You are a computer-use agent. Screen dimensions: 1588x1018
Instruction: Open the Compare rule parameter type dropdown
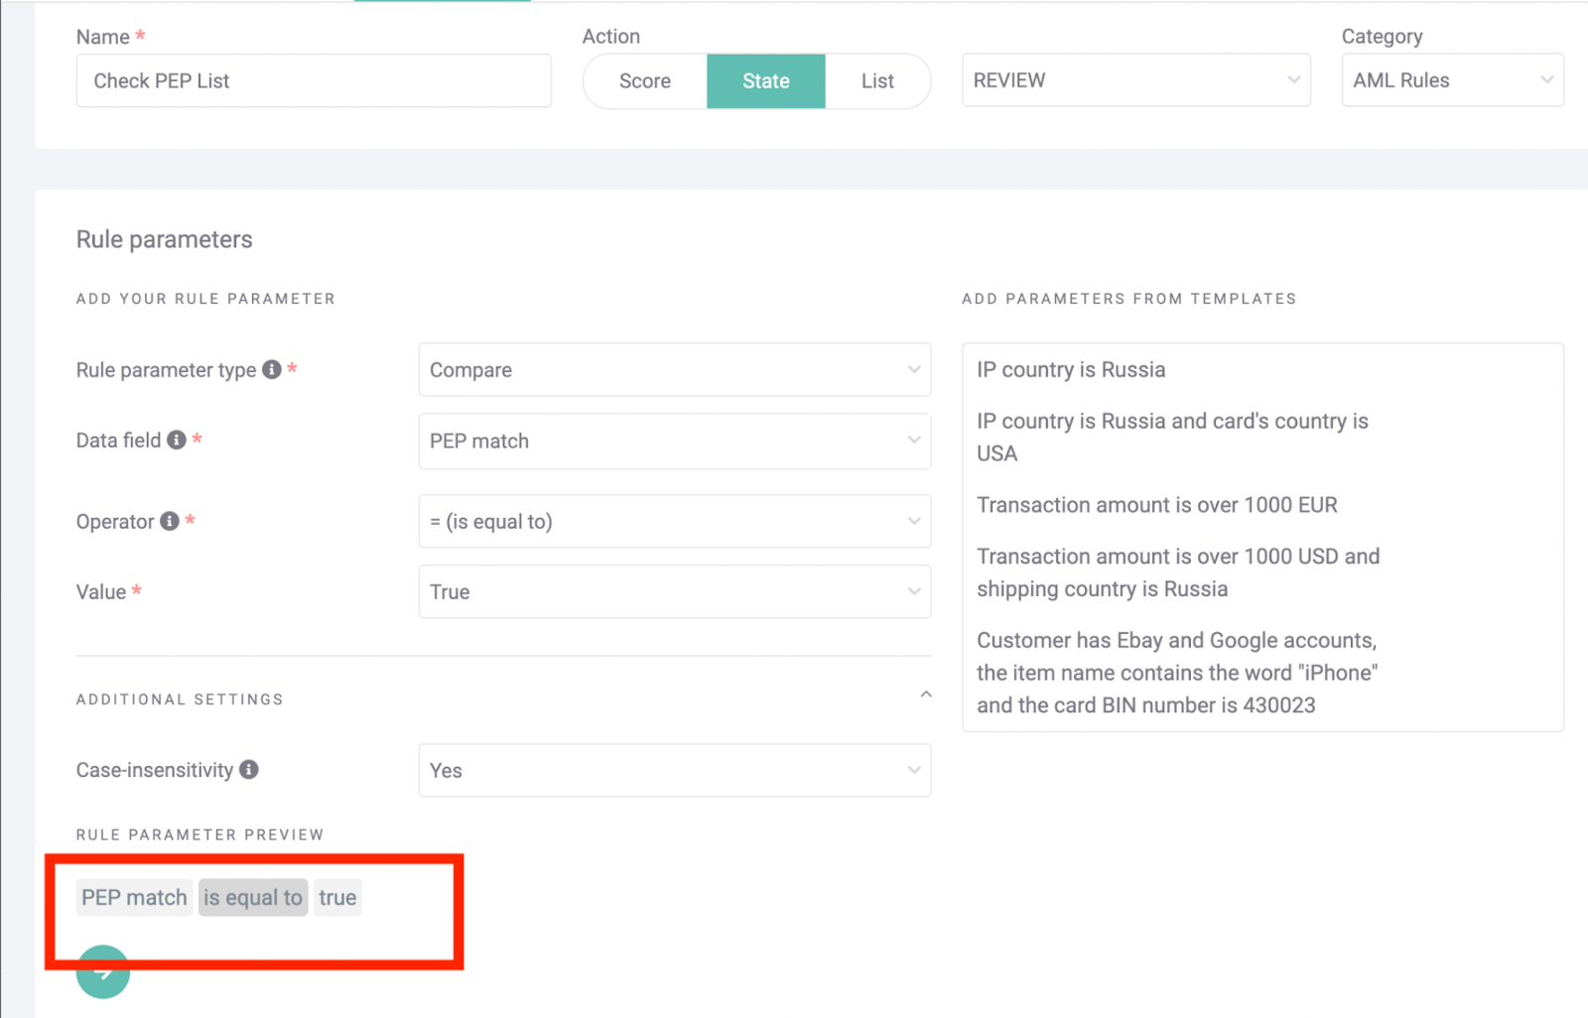[674, 369]
